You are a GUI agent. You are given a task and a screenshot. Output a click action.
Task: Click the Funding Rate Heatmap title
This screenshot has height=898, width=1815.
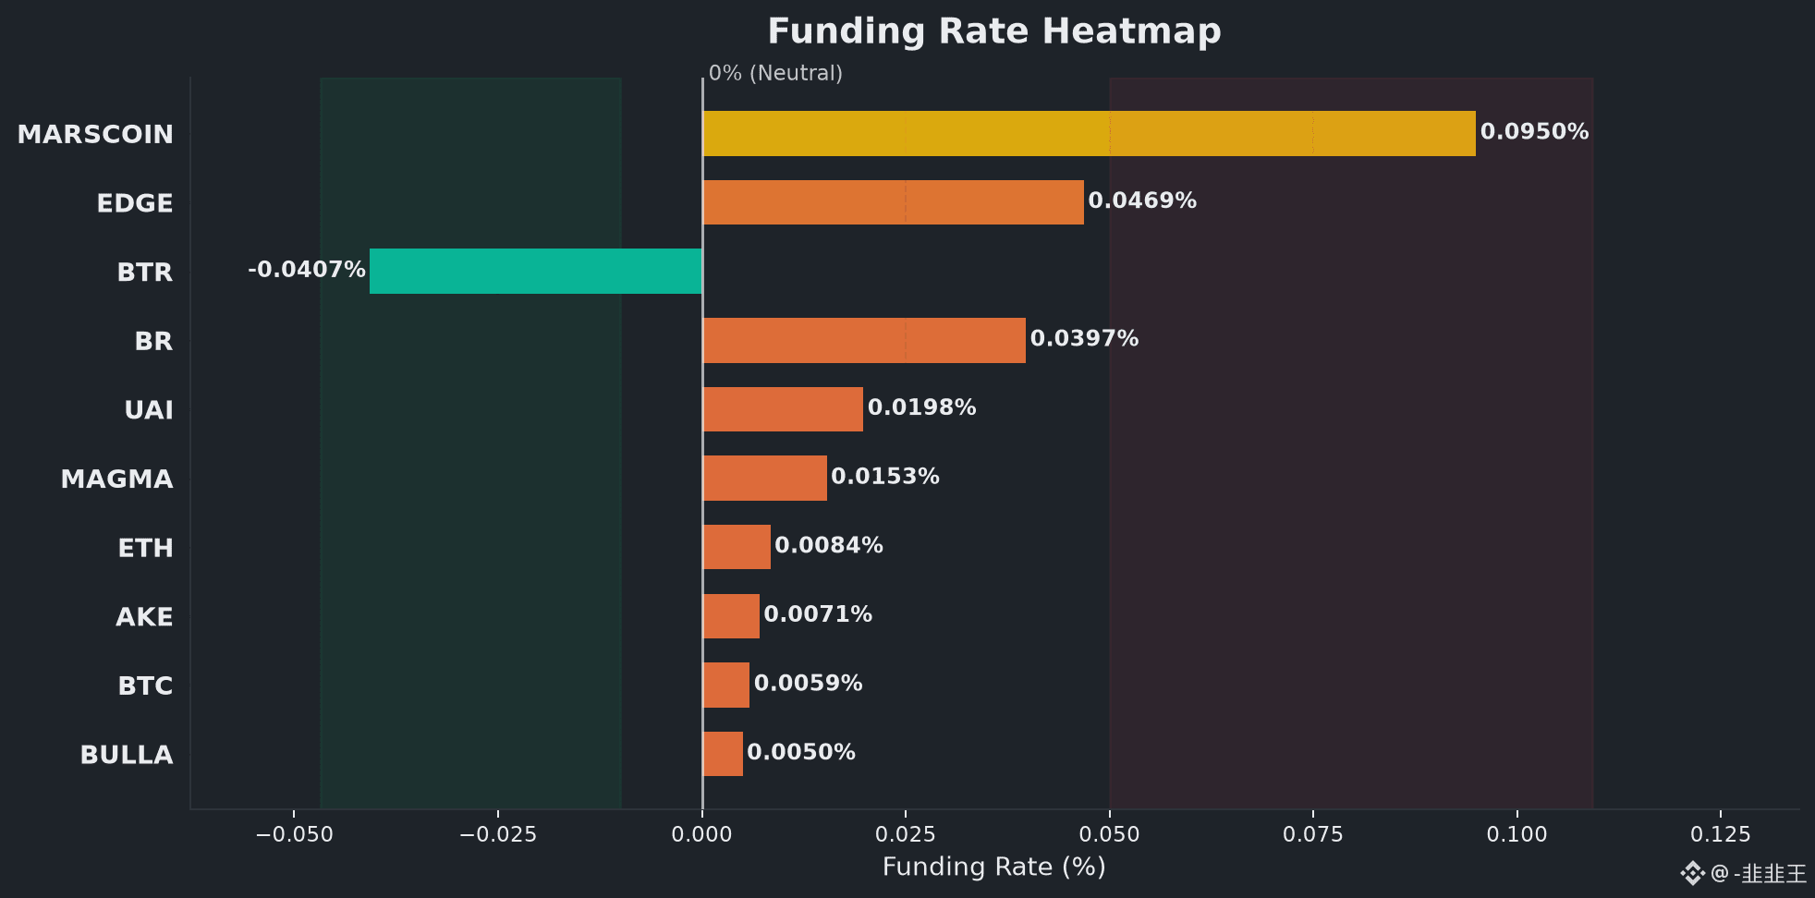click(x=994, y=31)
